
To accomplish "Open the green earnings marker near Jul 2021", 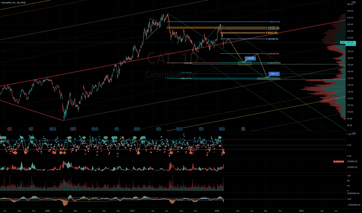I will (181, 129).
